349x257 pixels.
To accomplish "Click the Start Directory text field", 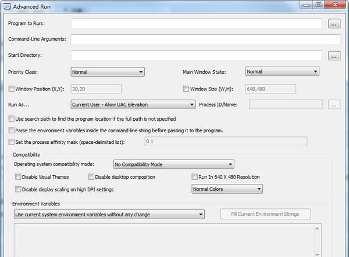I will (197, 56).
